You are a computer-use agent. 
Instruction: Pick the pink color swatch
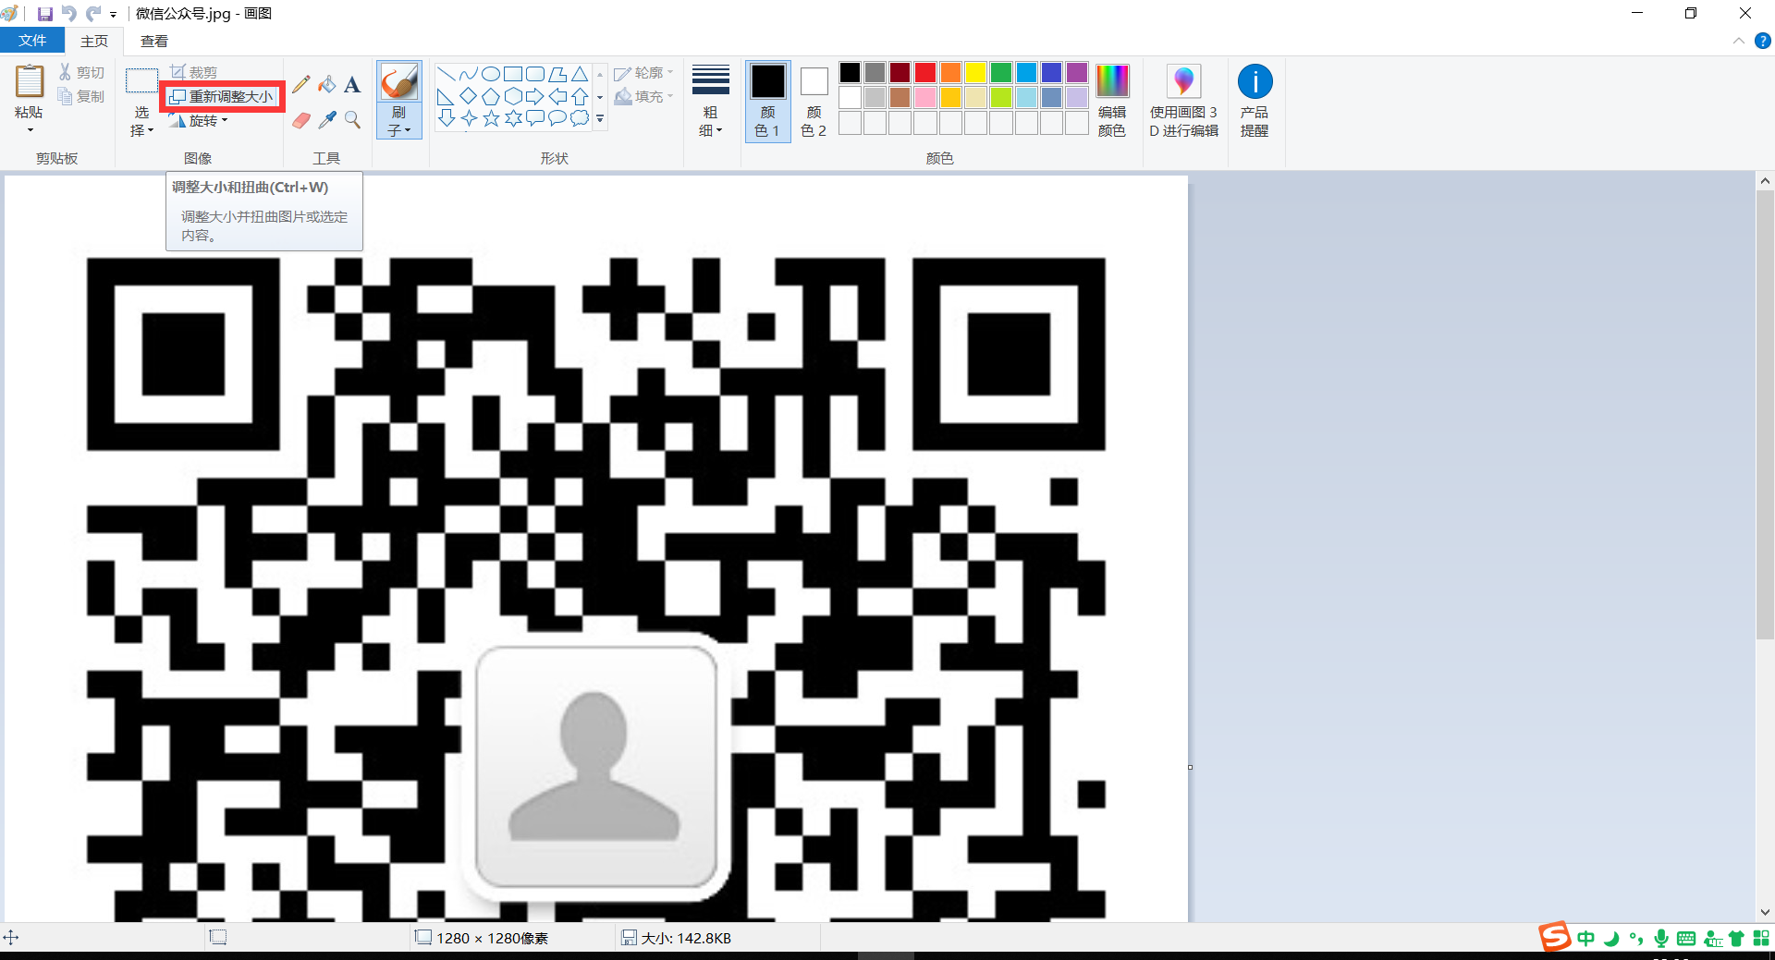click(925, 97)
